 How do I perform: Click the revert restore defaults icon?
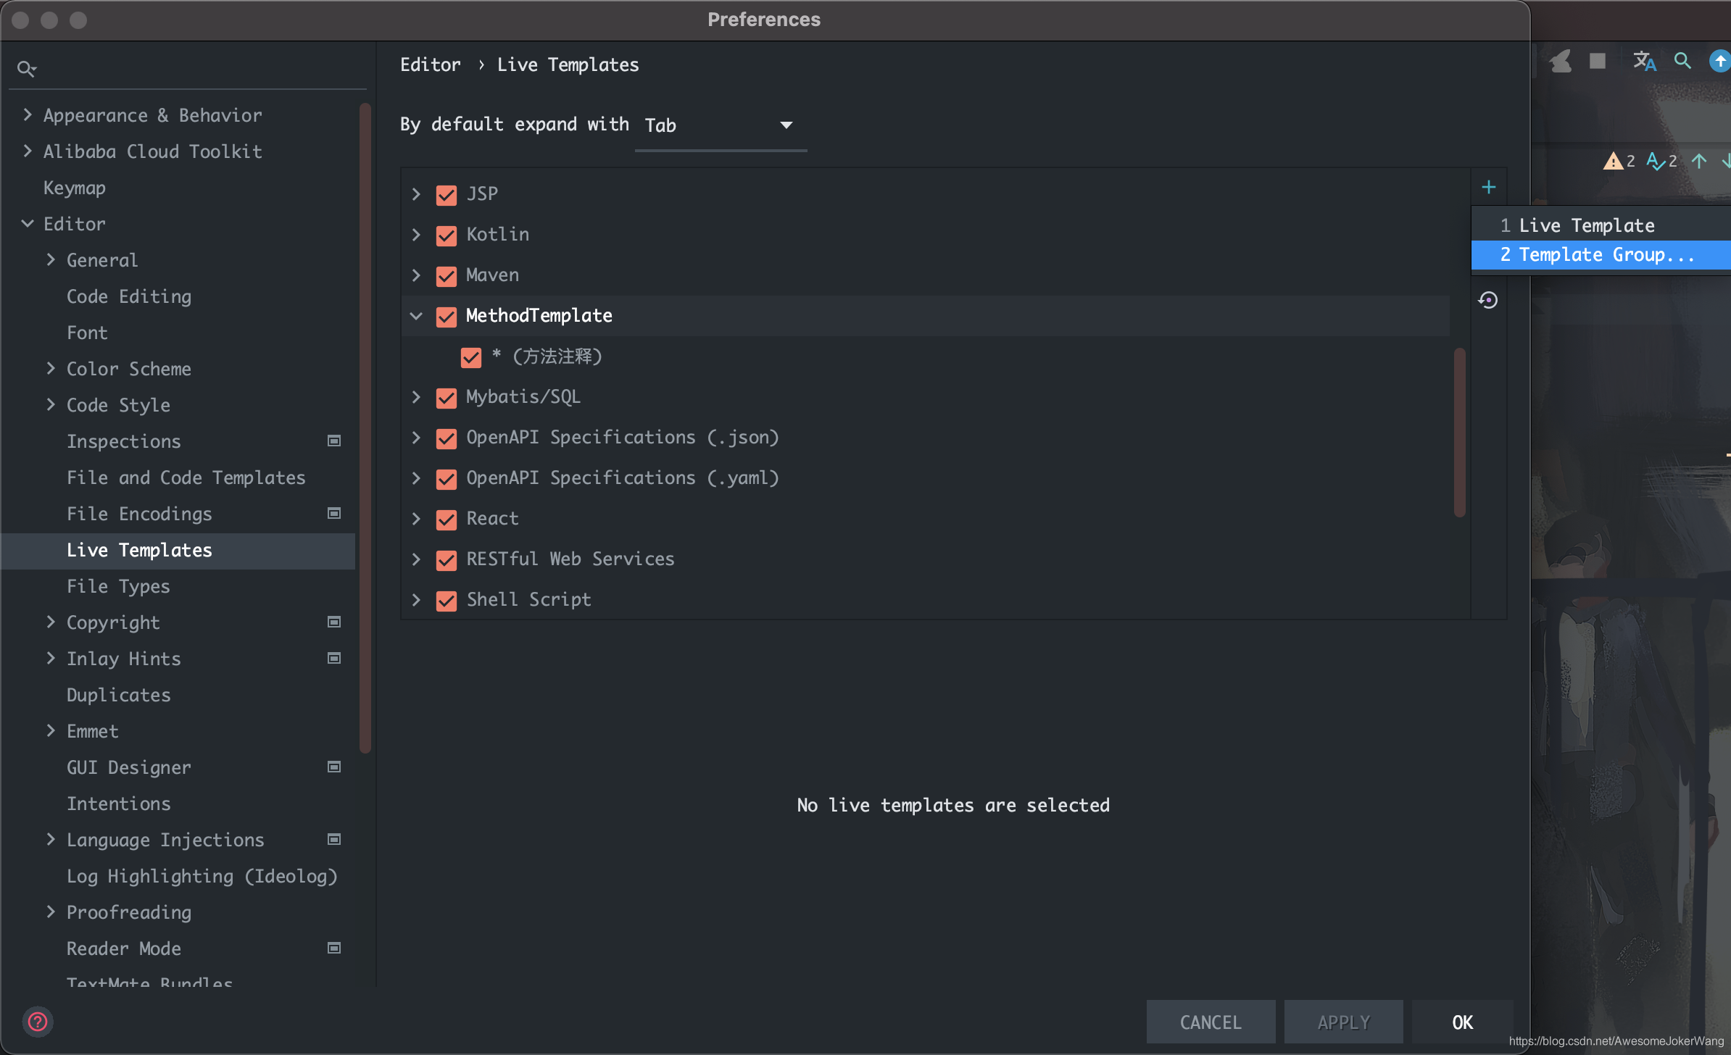point(1488,300)
